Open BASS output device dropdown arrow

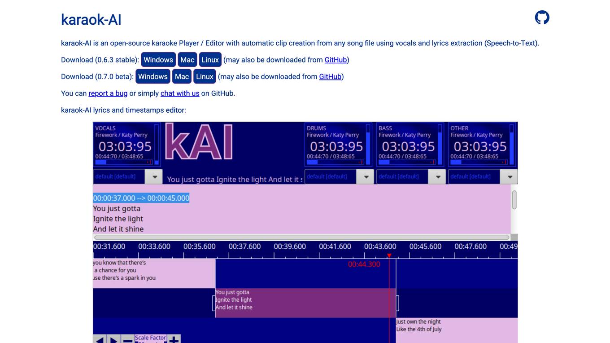coord(437,176)
